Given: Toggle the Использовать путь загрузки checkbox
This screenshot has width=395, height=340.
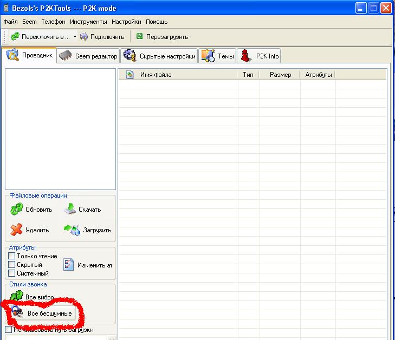Looking at the screenshot, I should pyautogui.click(x=8, y=329).
